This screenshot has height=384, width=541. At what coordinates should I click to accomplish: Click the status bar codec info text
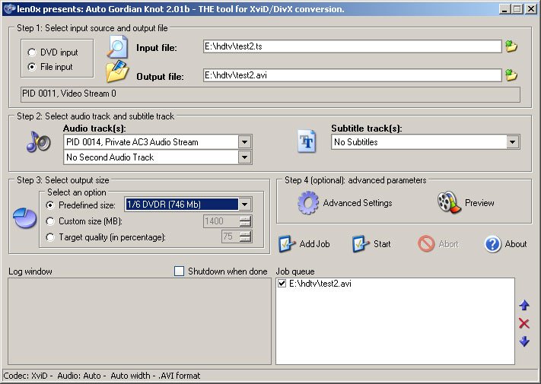[102, 376]
